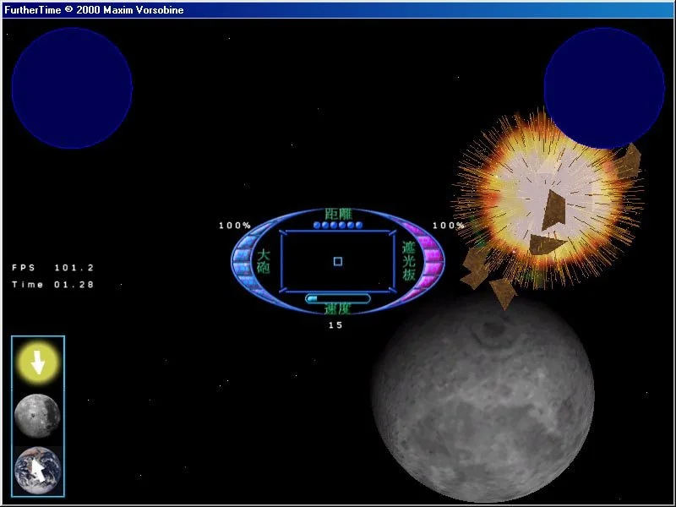Viewport: 676px width, 507px height.
Task: Click the large grey Moon in space
Action: point(482,398)
